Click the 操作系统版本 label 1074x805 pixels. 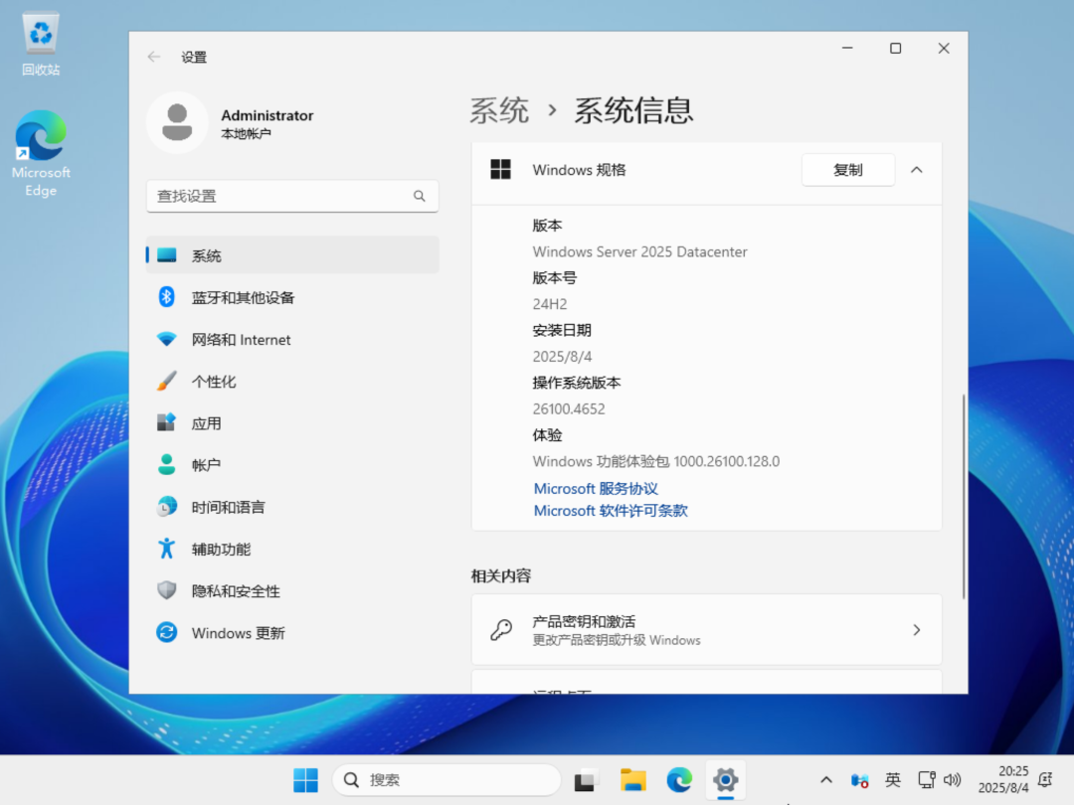click(577, 383)
